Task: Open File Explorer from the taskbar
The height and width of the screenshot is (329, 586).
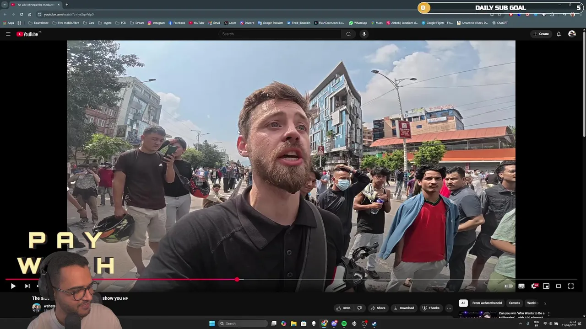Action: coord(293,324)
